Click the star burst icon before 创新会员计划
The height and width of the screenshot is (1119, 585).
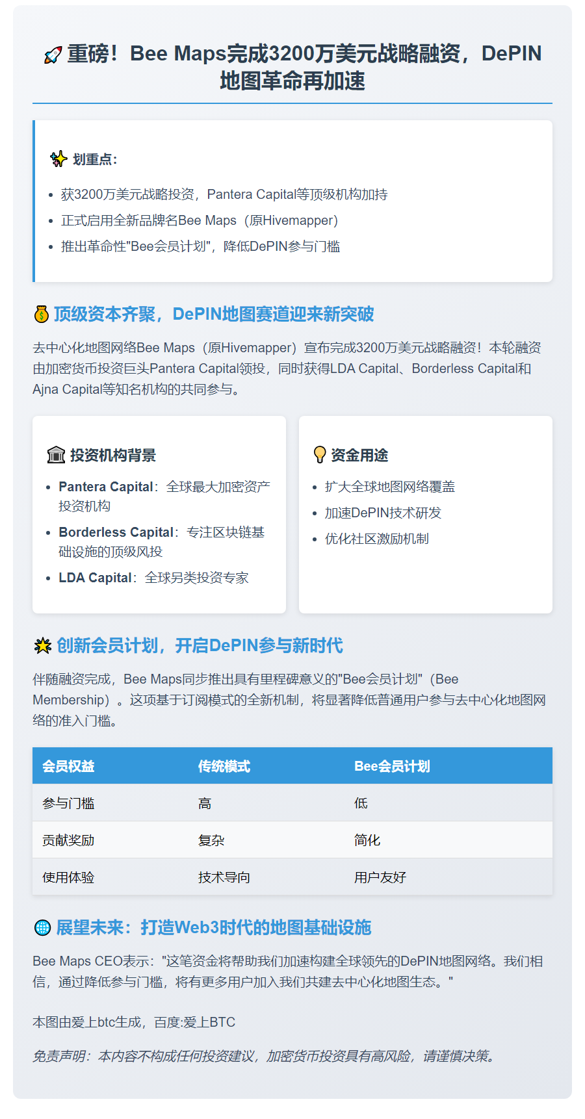42,646
